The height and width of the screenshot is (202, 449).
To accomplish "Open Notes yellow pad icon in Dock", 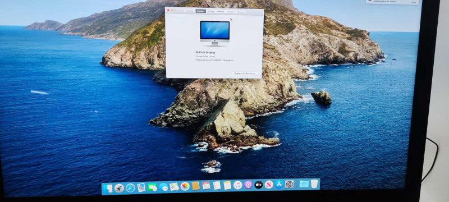I will pyautogui.click(x=227, y=185).
